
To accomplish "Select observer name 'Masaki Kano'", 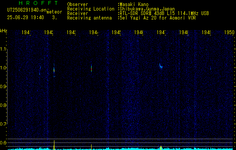I will point(133,4).
